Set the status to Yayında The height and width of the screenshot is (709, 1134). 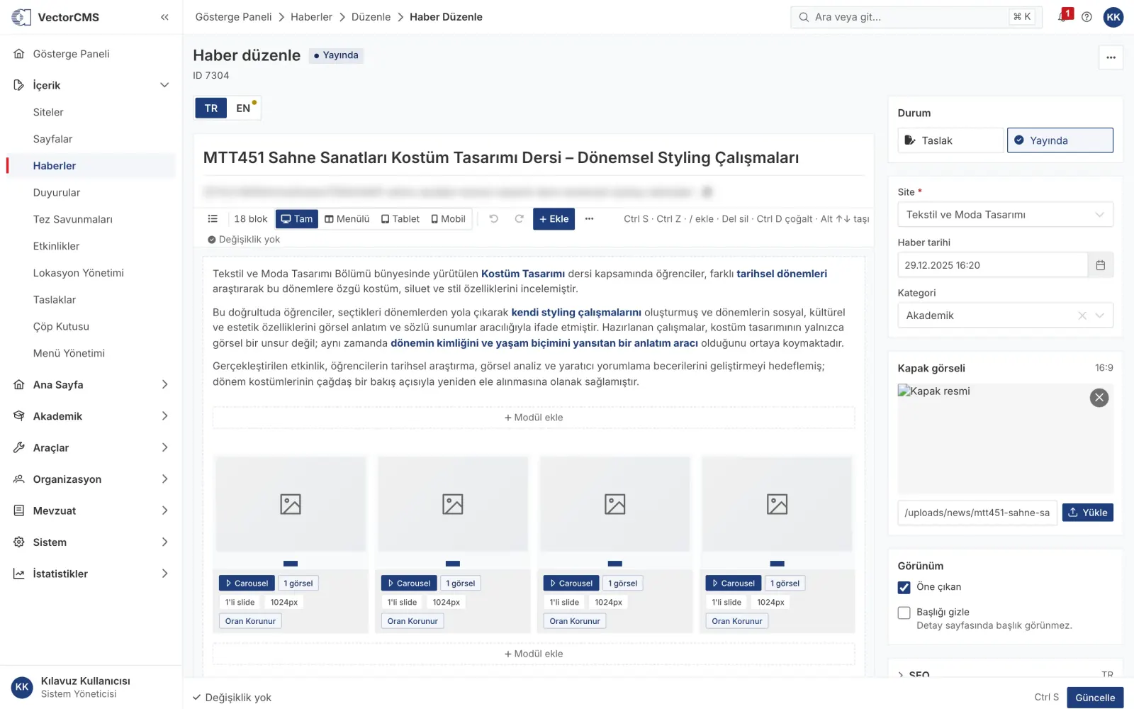click(x=1060, y=140)
